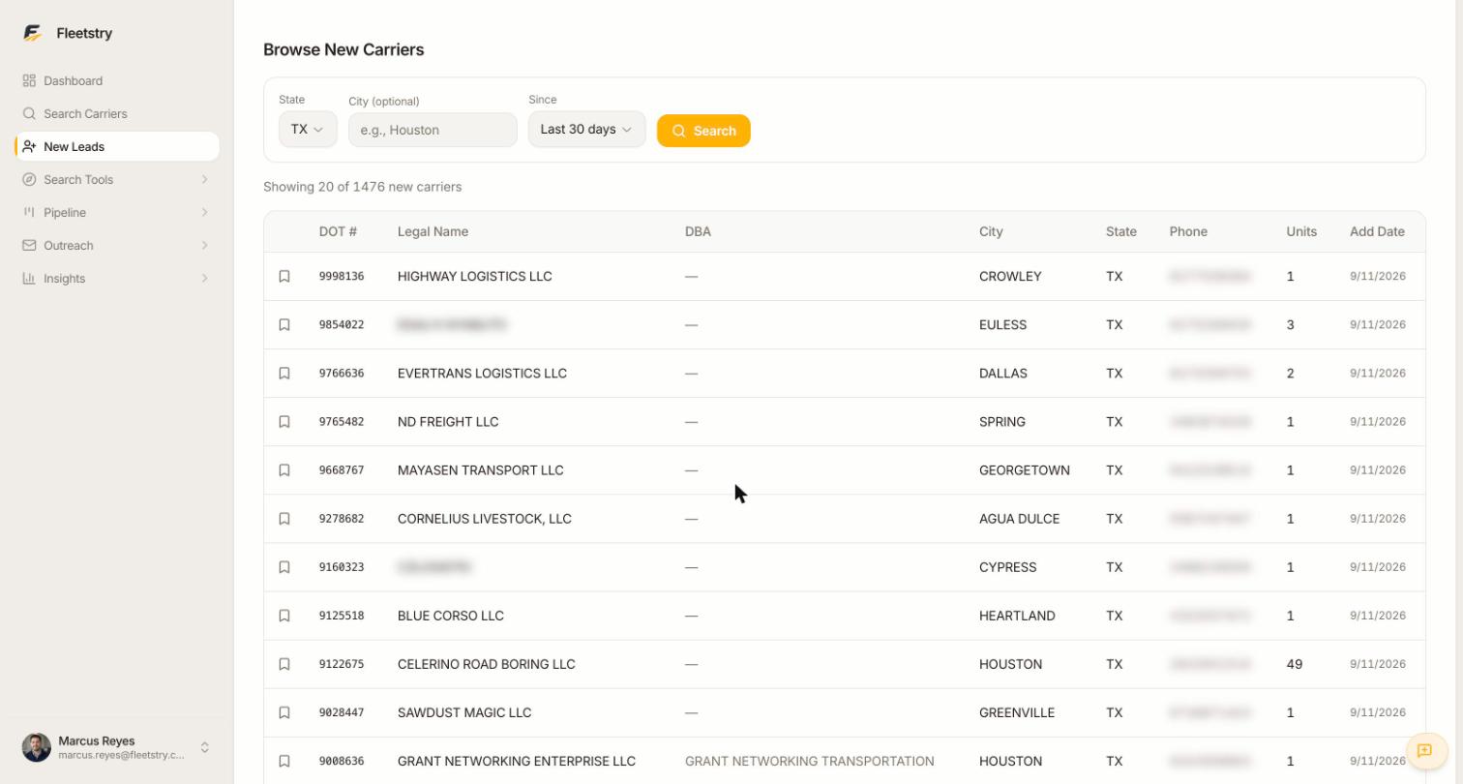Bookmark BLUE CORSO LLC row
This screenshot has width=1463, height=784.
(284, 616)
